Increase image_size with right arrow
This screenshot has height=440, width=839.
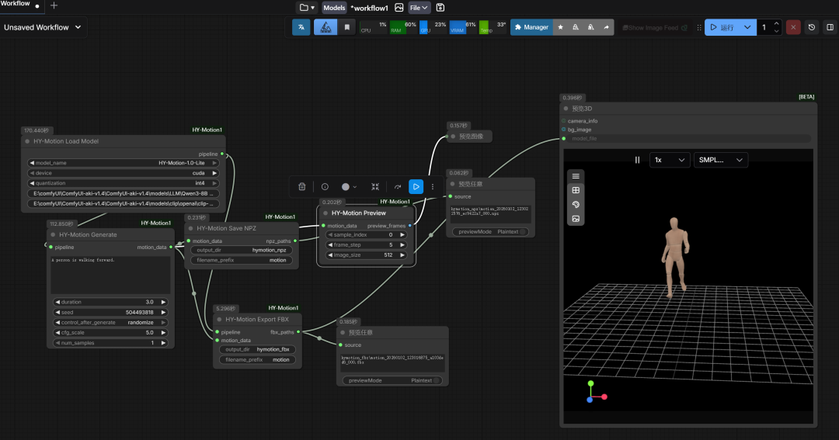click(402, 255)
